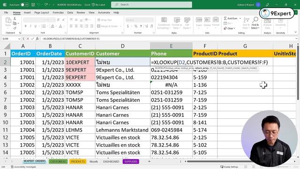Click the Merge & Center button
300x169 pixels.
(x=107, y=26)
